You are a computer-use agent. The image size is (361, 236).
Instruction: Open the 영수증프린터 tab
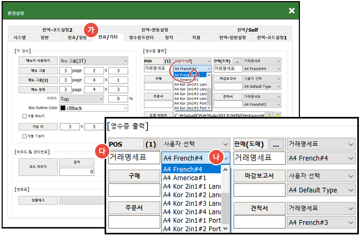[141, 38]
